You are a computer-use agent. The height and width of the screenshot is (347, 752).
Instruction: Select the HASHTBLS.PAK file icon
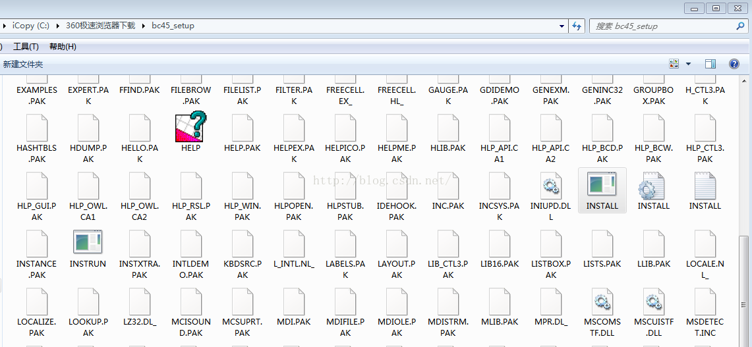(x=36, y=128)
